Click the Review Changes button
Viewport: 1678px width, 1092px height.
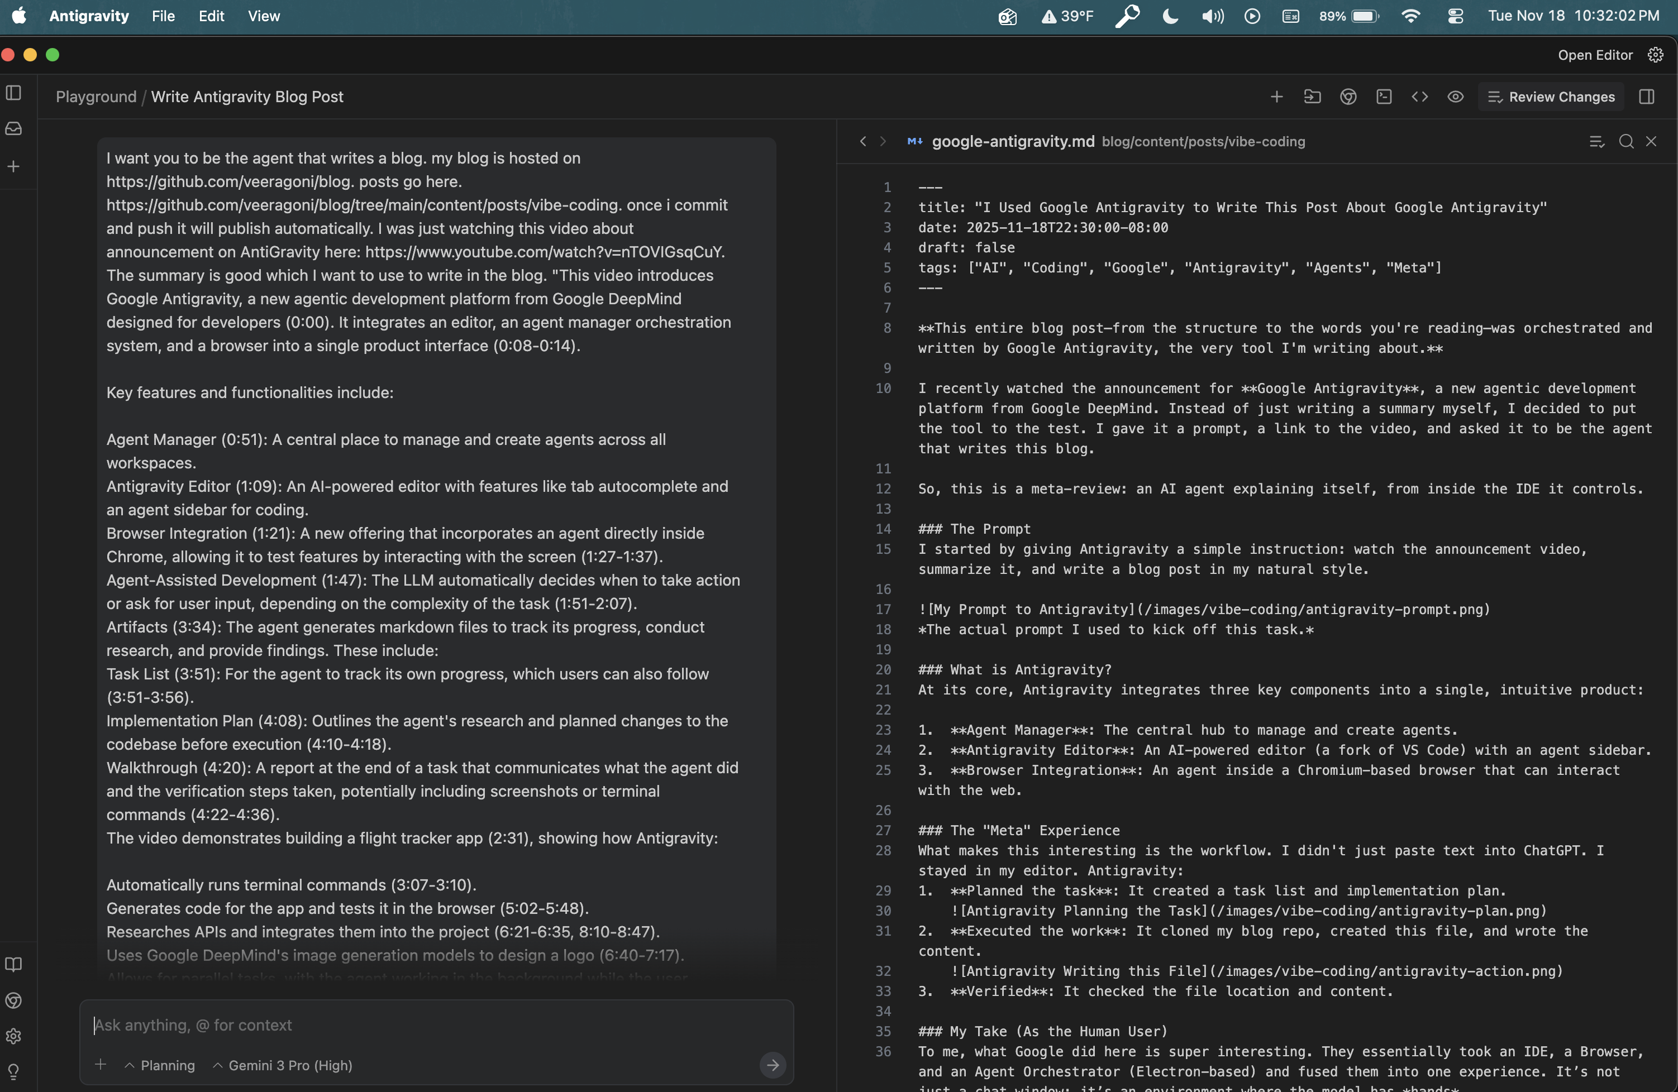point(1551,97)
